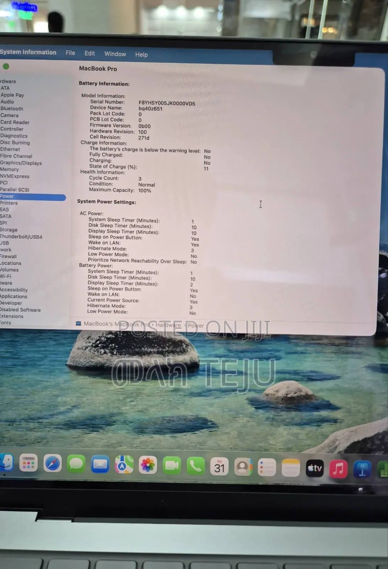
Task: Open the Edit menu
Action: [x=90, y=53]
